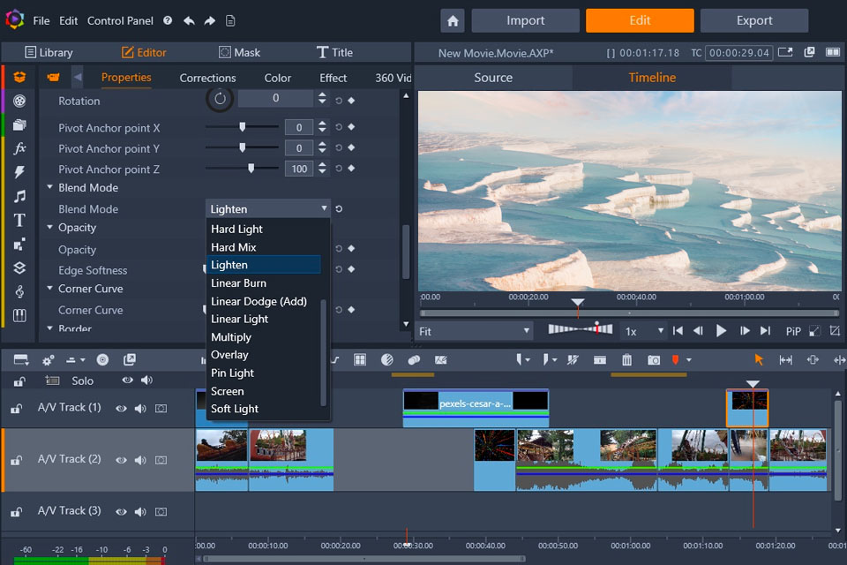Open the film reel sidebar icon

click(19, 101)
